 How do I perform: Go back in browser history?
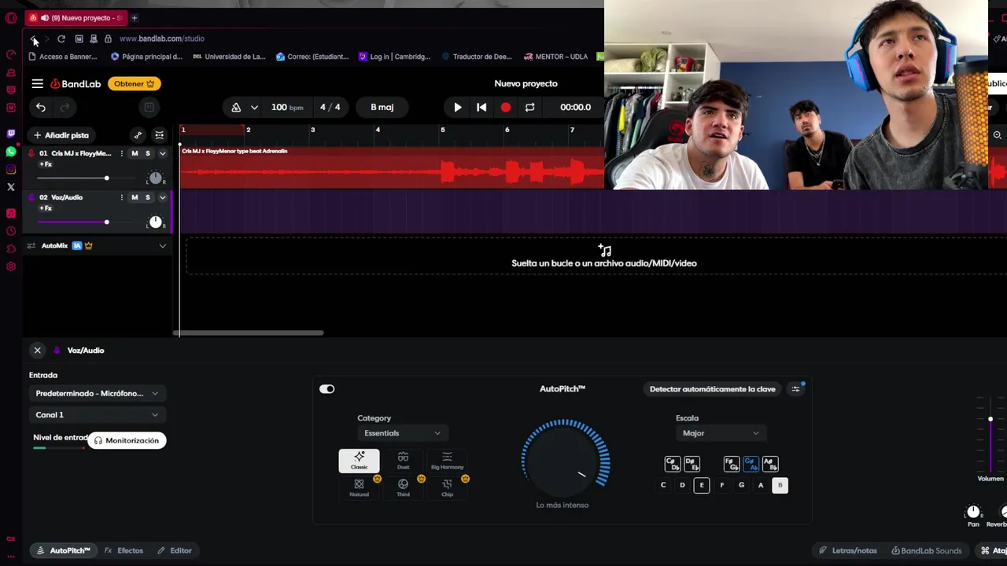[x=34, y=39]
